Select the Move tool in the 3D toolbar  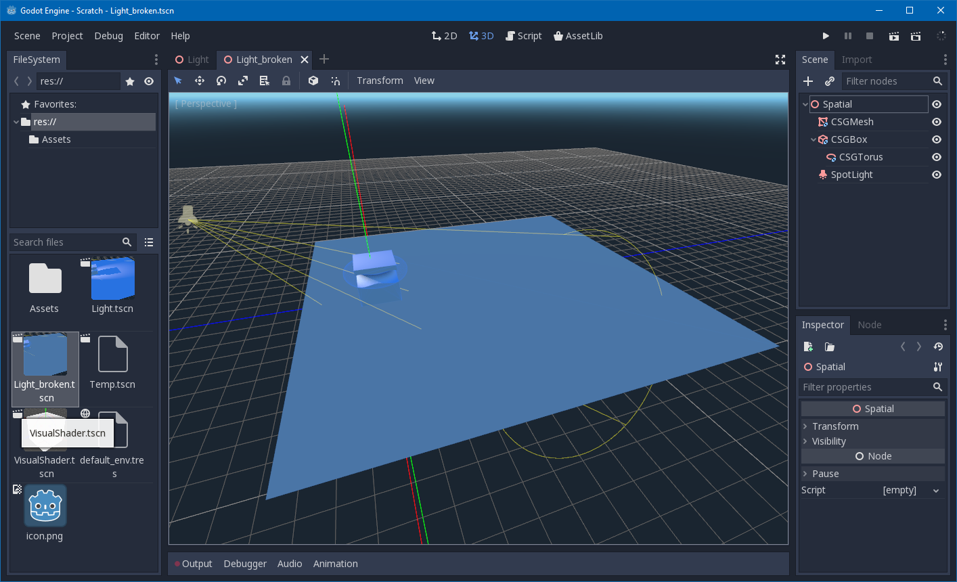click(x=200, y=81)
